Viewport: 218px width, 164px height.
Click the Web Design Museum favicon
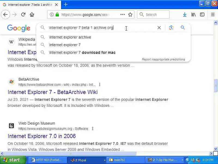(11, 126)
